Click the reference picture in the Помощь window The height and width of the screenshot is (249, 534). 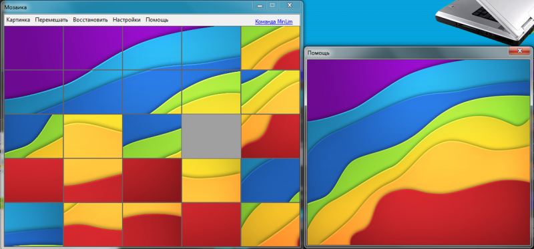(419, 152)
